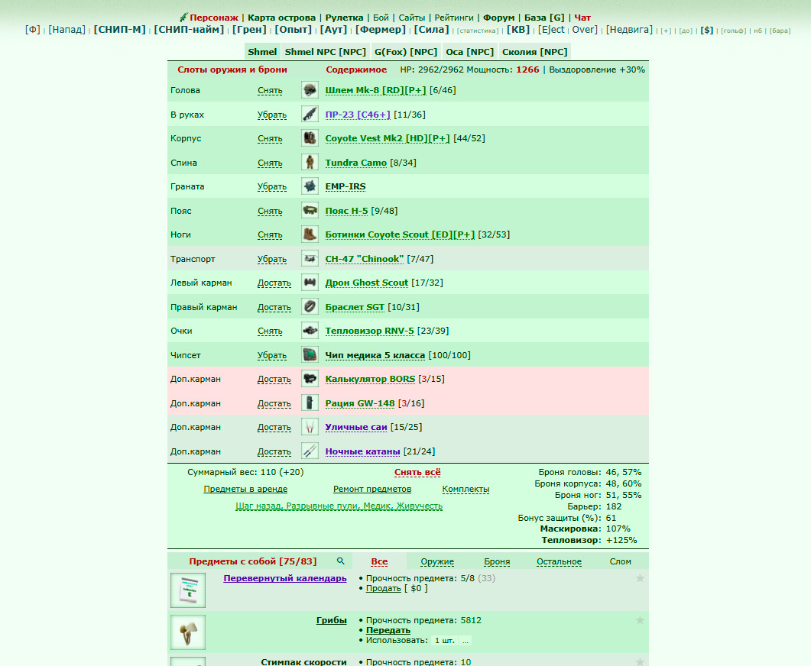Click the ПР-23 weapon icon
811x666 pixels.
310,115
